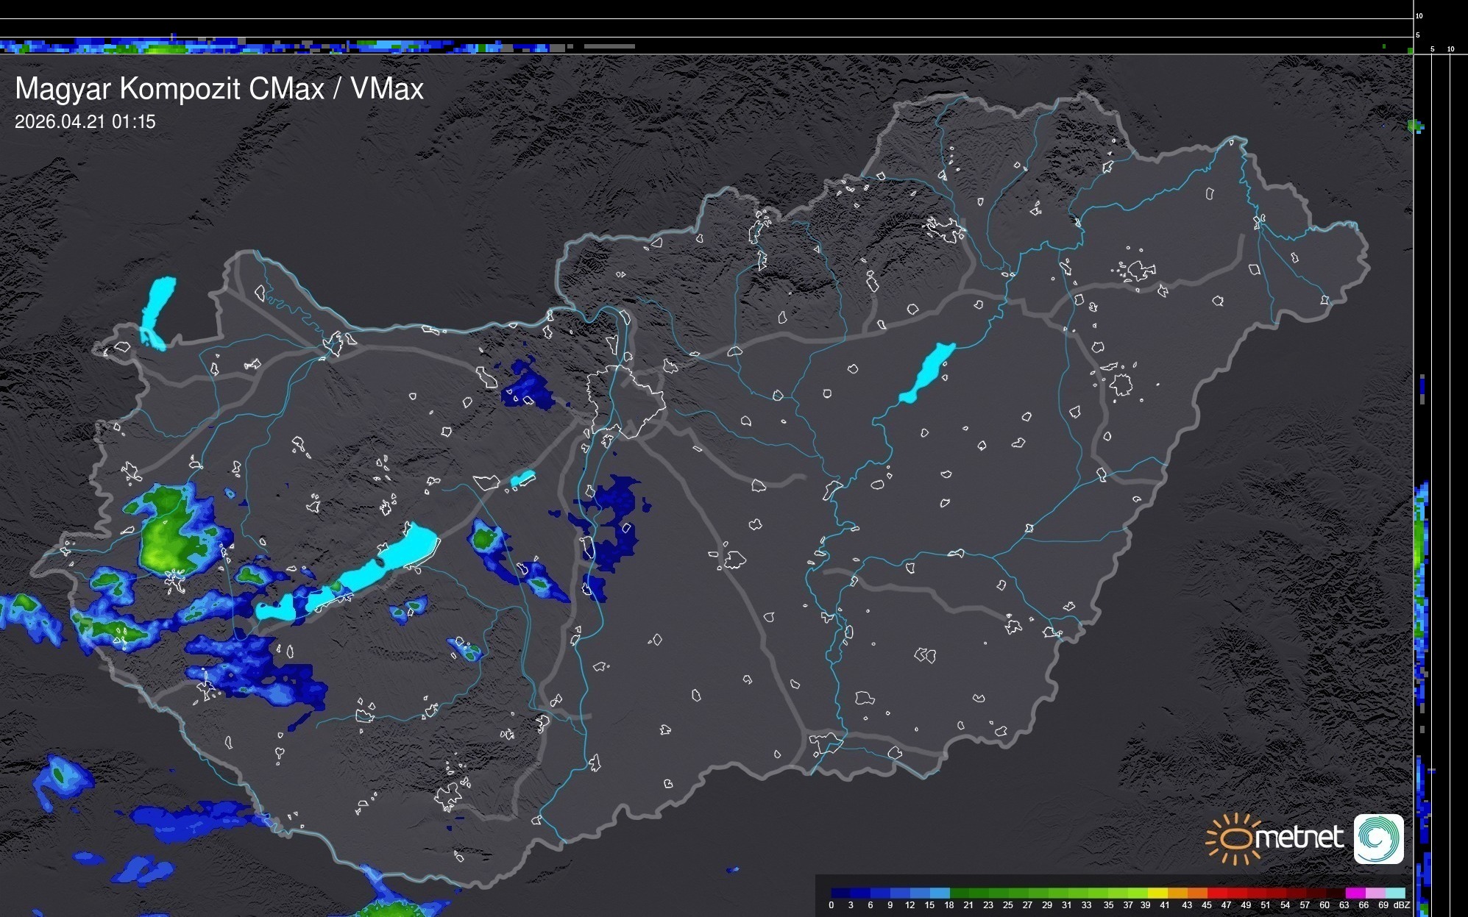
Task: Click the 2026.04.21 01:15 timestamp
Action: point(85,122)
